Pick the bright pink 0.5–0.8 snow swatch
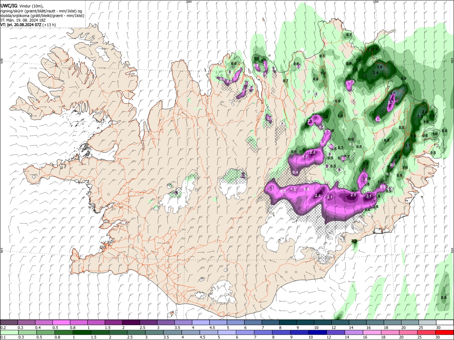454x340 pixels. pyautogui.click(x=61, y=323)
